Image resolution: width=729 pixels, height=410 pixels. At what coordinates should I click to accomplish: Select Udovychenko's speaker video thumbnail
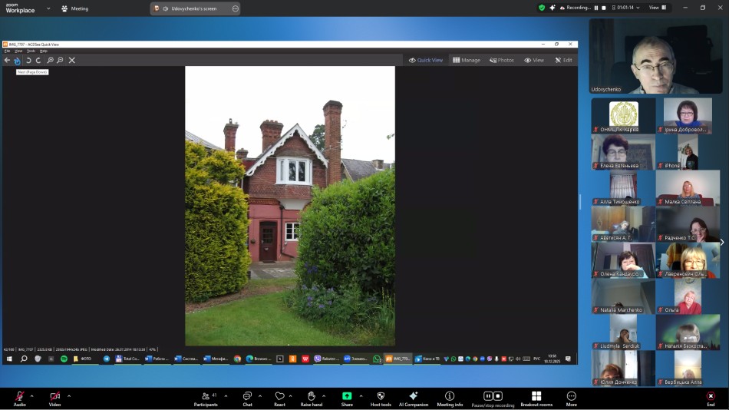(x=657, y=55)
